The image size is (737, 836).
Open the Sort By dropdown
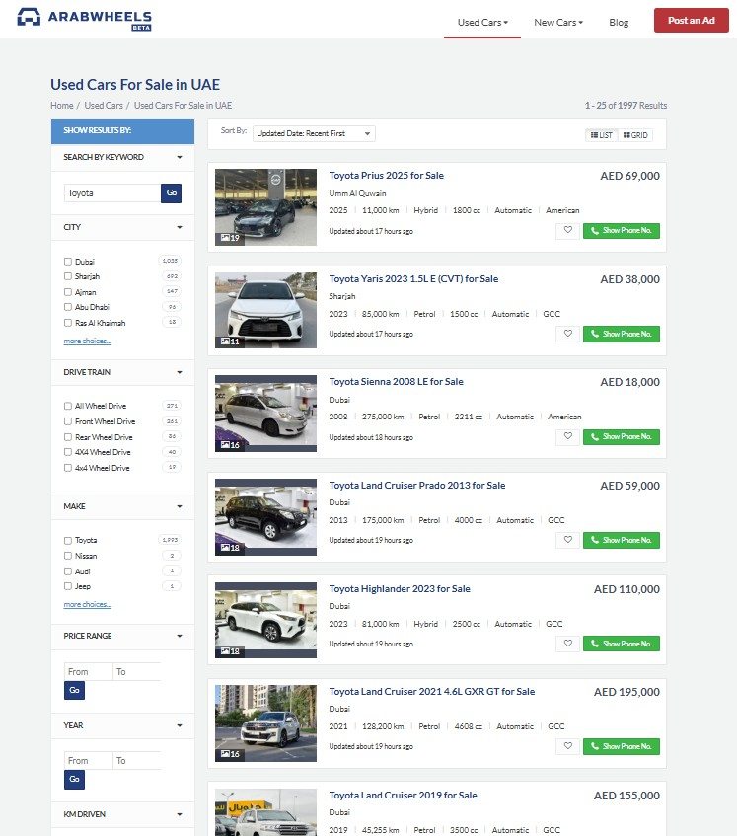(314, 133)
